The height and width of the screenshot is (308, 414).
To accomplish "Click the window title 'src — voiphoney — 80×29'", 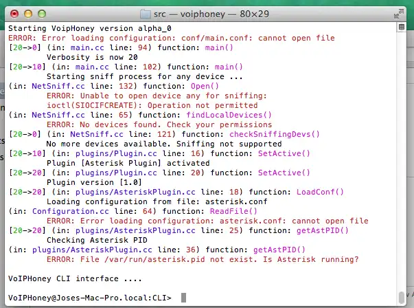I will pyautogui.click(x=211, y=14).
